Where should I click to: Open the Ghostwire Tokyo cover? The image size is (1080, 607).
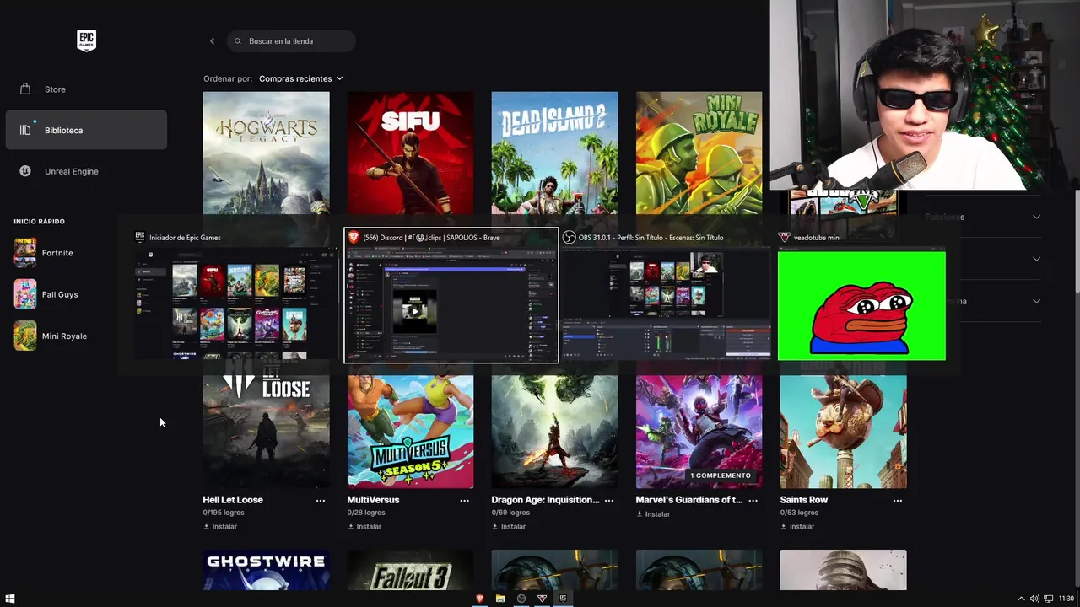point(267,570)
